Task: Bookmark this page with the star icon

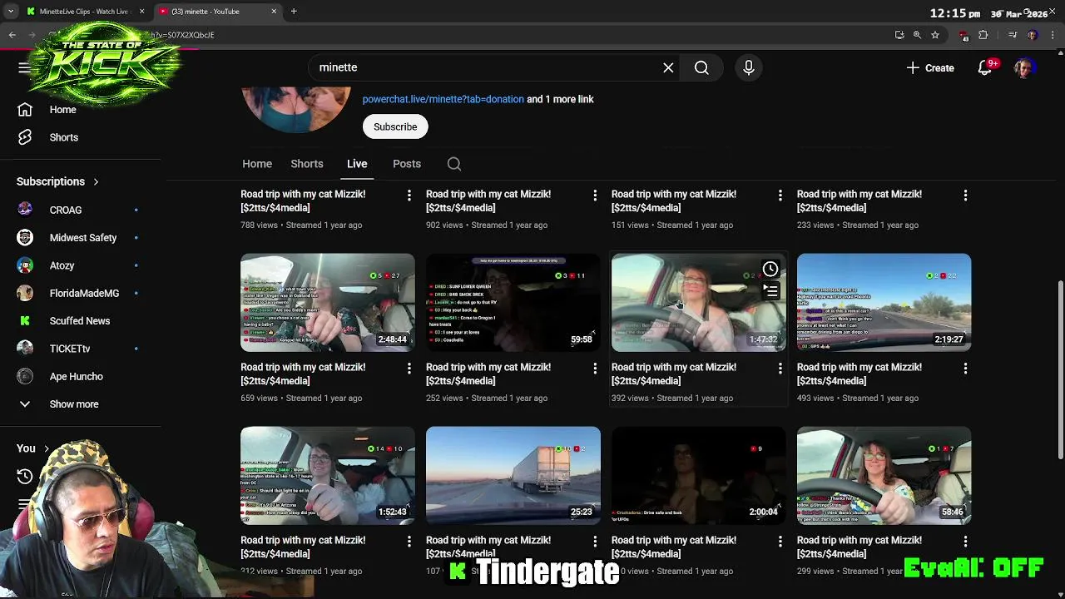Action: pos(935,35)
